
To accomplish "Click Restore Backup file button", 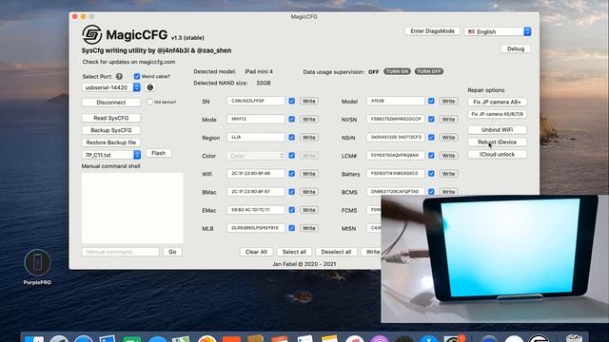I will (x=111, y=142).
